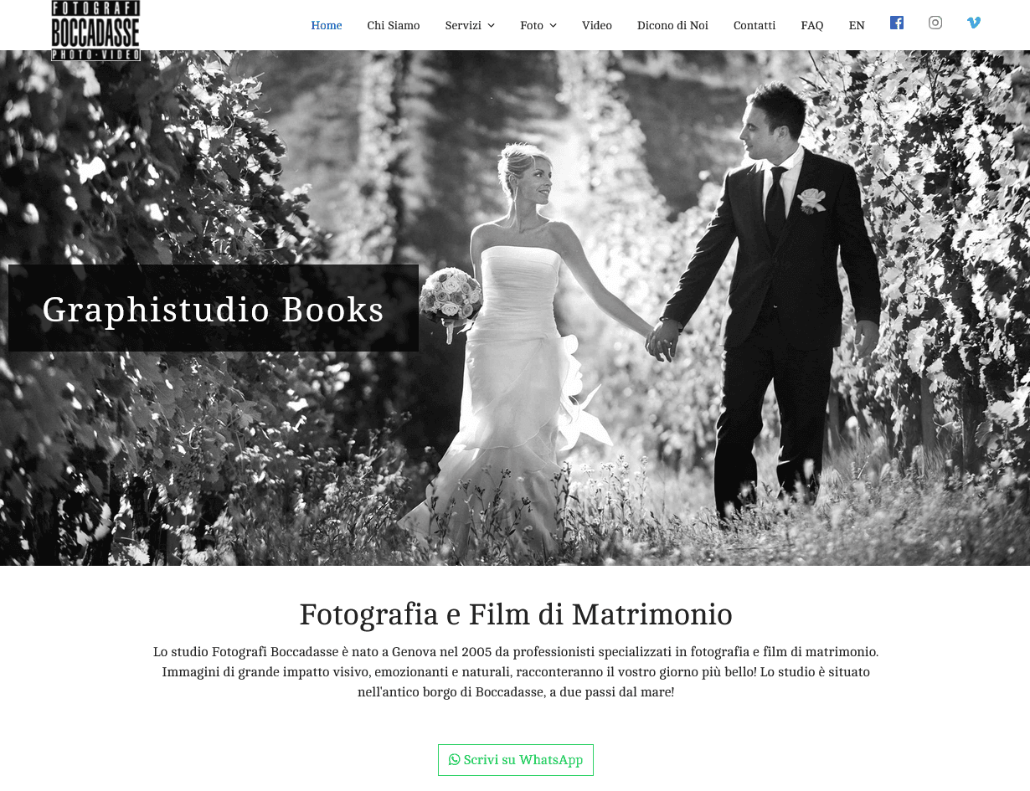The image size is (1030, 791).
Task: Go to the Contatti page
Action: [754, 25]
